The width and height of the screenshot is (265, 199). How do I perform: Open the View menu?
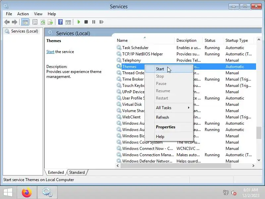38,14
